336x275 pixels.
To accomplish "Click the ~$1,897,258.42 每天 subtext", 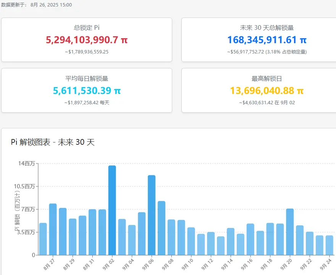I will (x=87, y=103).
